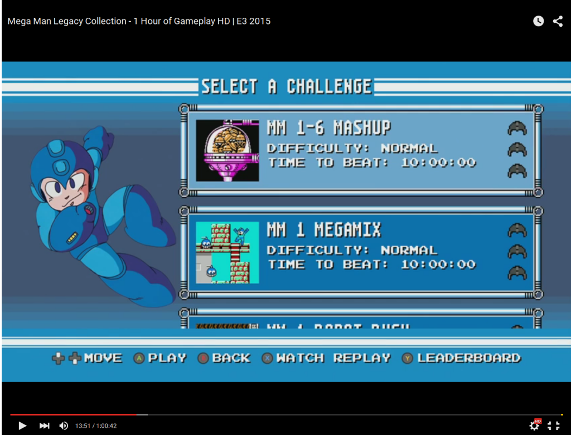Viewport: 571px width, 435px height.
Task: Click the A button icon beside PLAY
Action: coord(139,359)
